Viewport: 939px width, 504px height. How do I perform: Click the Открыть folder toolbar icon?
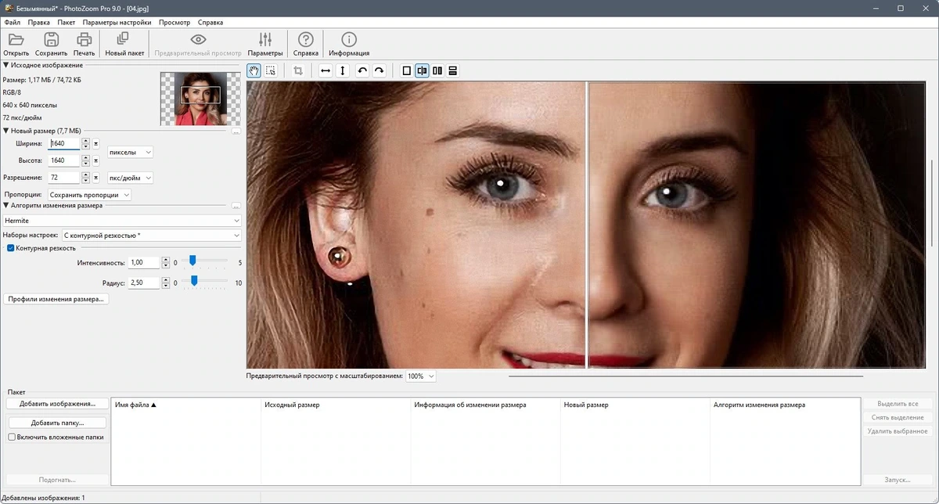tap(16, 39)
